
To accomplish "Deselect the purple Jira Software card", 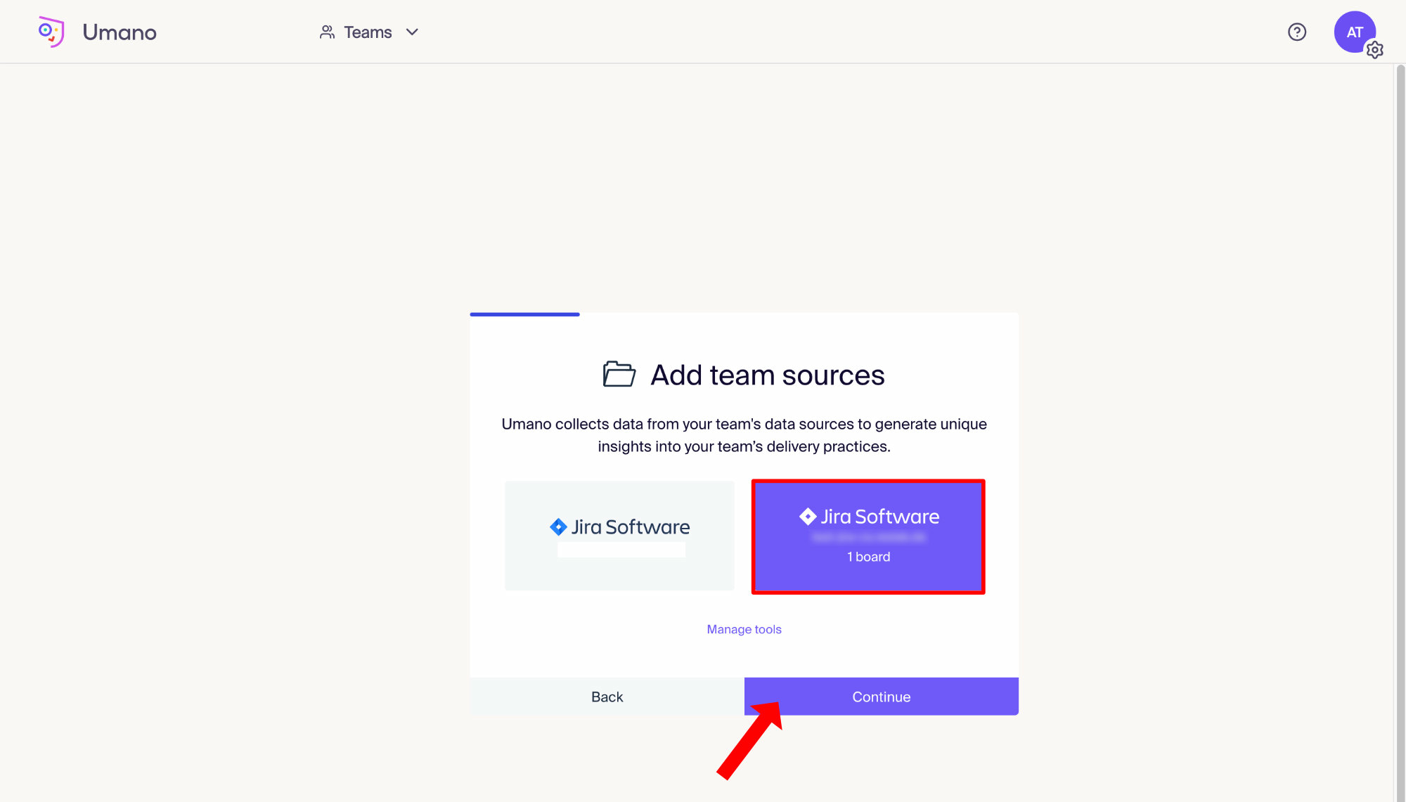I will tap(868, 537).
